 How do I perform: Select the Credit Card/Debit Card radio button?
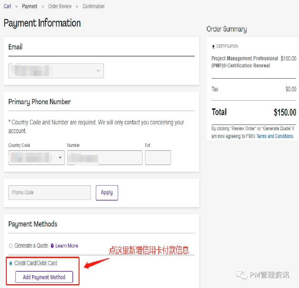click(x=11, y=263)
